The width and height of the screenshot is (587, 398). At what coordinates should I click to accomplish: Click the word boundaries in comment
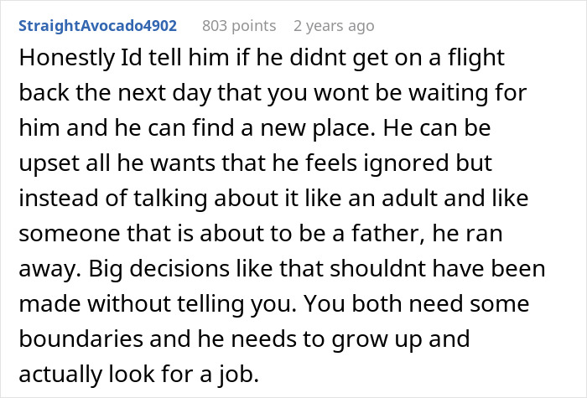81,339
